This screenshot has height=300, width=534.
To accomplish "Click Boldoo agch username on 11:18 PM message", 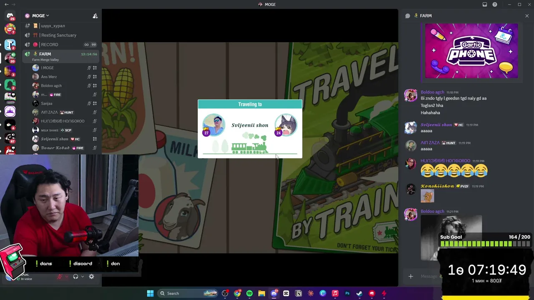I will 432,92.
